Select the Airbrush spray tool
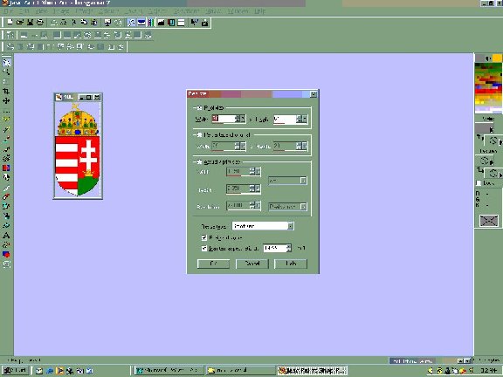Viewport: 503px width, 377px height. (x=6, y=216)
